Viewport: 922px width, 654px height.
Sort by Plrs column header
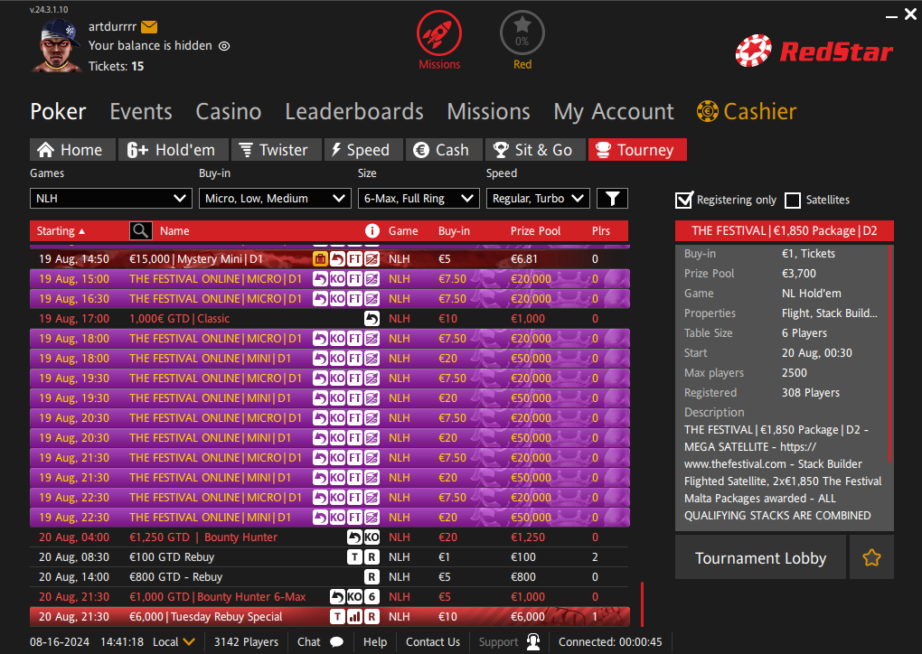tap(601, 231)
